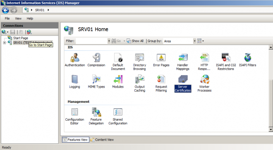Open the Handler Mappings icon
This screenshot has height=150, width=273.
183,62
